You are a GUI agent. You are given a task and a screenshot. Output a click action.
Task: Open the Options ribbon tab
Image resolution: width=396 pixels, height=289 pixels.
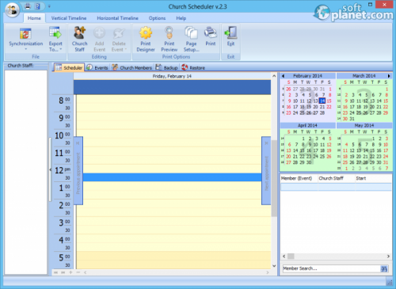pos(157,18)
